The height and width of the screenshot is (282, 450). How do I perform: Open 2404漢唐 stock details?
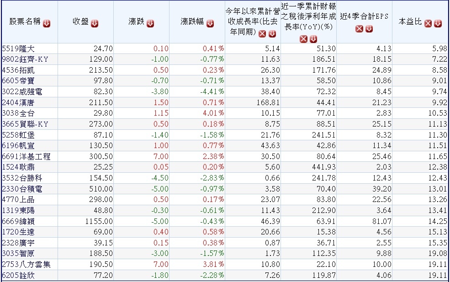(x=18, y=102)
